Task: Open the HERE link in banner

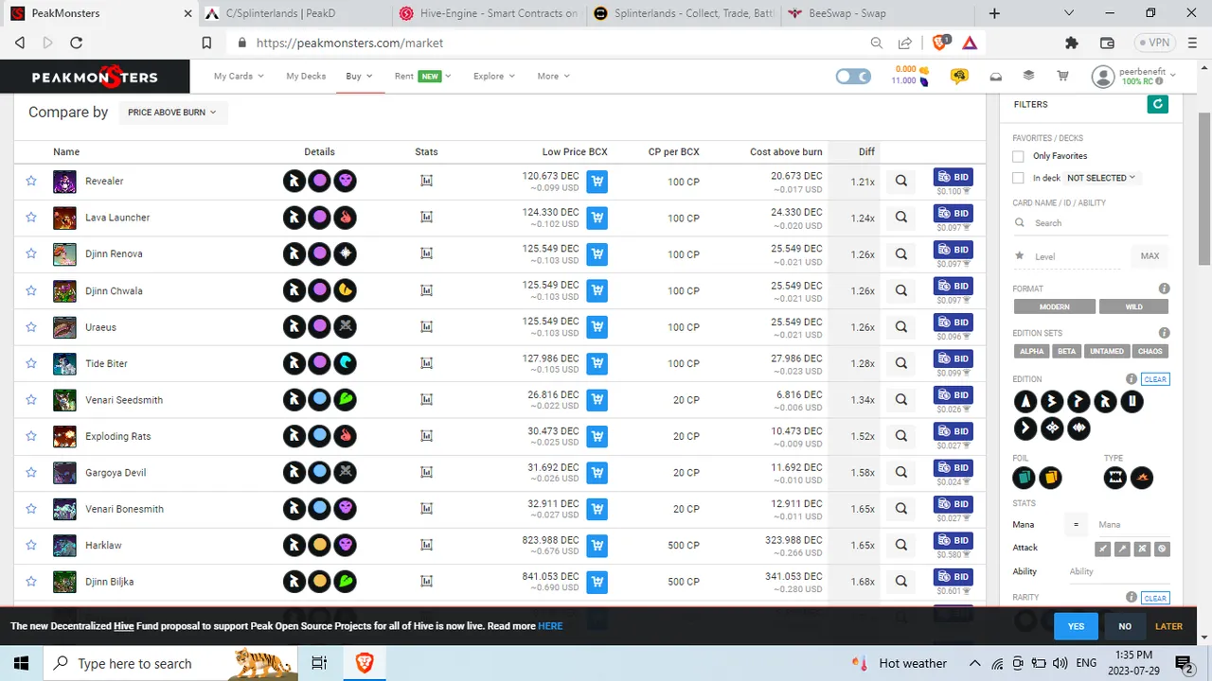Action: 550,626
